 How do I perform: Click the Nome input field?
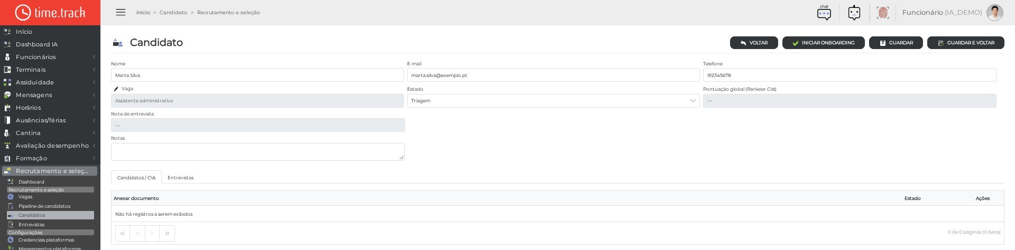click(257, 75)
